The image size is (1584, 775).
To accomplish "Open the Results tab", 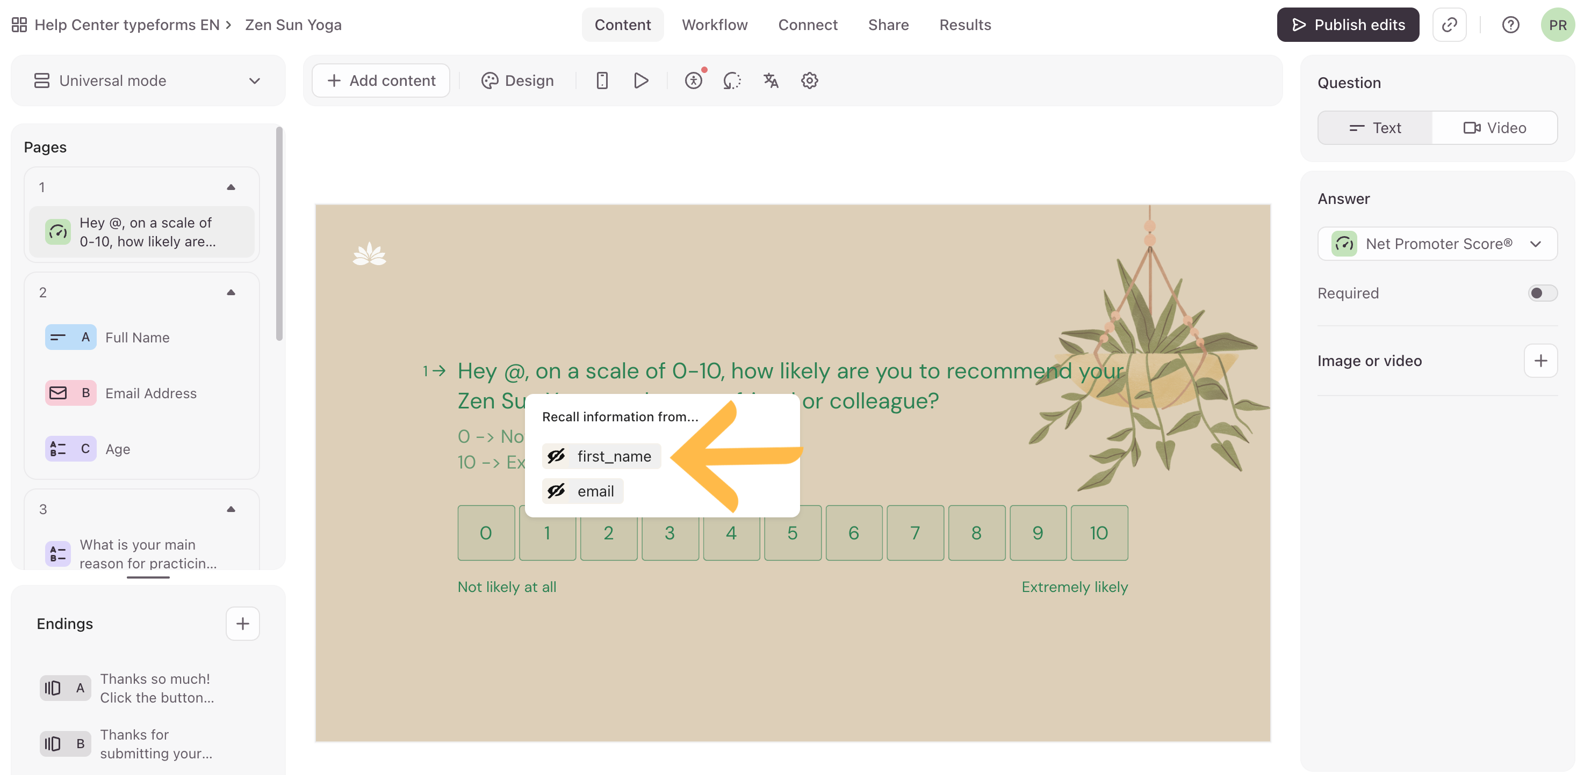I will (965, 25).
